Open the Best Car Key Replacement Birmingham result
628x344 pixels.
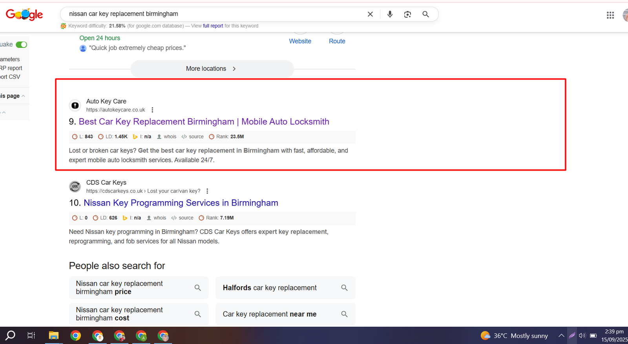click(204, 122)
